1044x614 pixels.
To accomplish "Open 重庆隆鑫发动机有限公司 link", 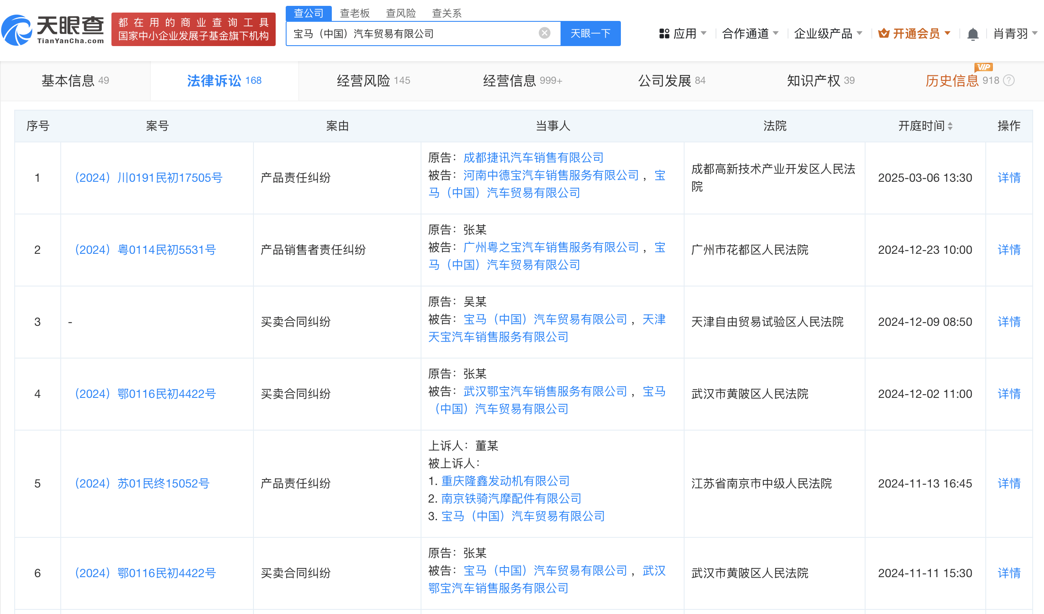I will click(505, 481).
